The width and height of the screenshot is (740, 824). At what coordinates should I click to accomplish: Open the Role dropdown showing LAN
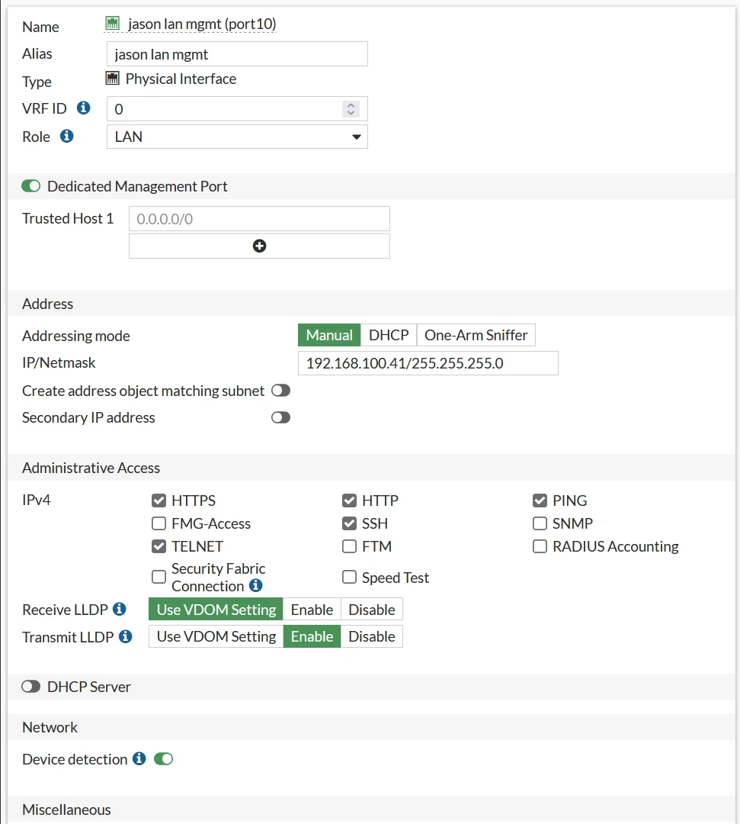point(237,137)
